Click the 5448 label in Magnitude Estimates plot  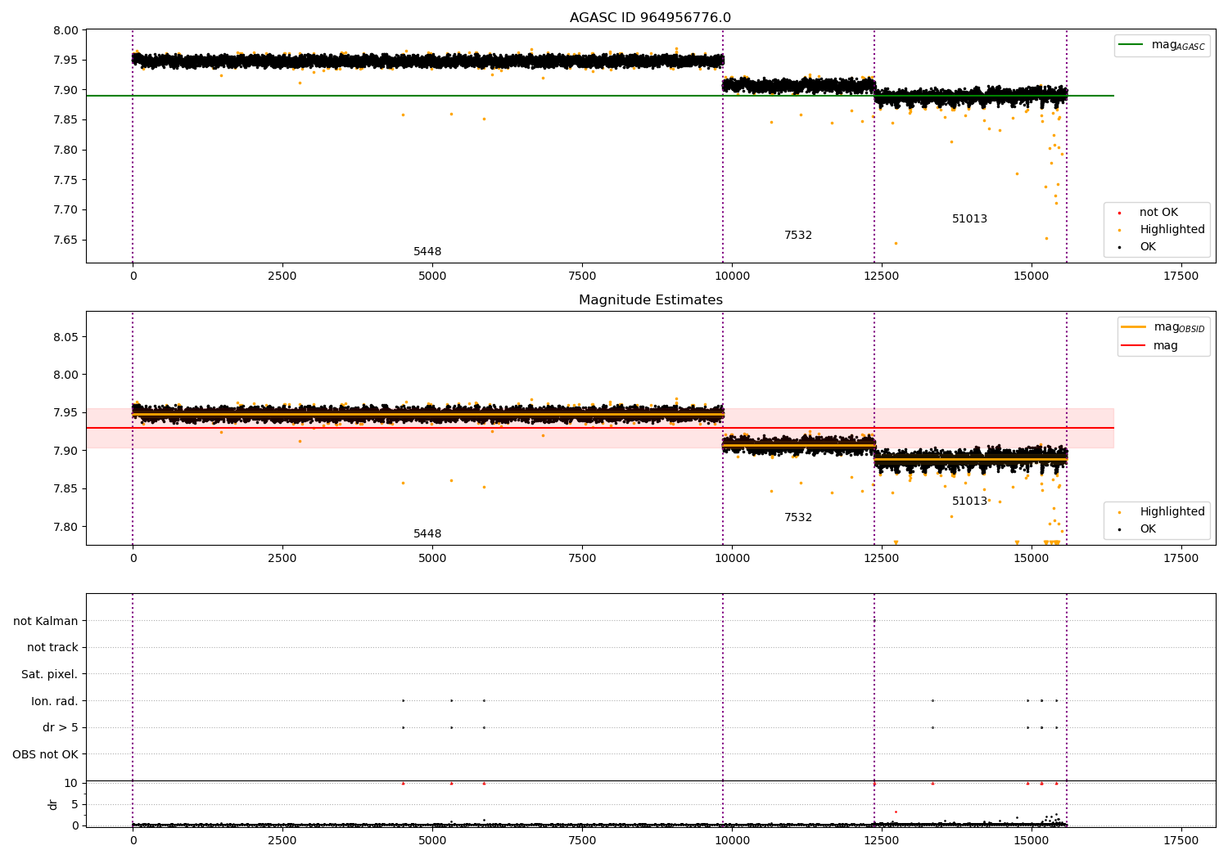click(x=427, y=533)
